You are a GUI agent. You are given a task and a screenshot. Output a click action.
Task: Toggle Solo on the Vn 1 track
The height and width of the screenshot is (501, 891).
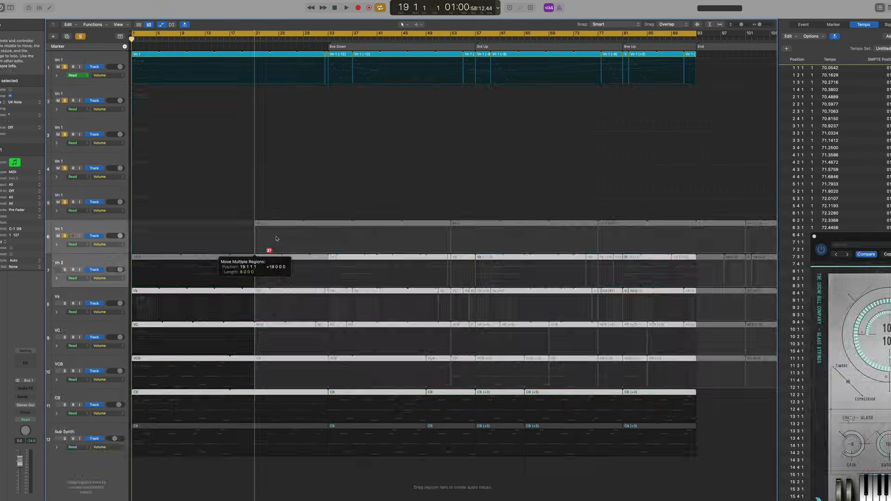pyautogui.click(x=65, y=66)
